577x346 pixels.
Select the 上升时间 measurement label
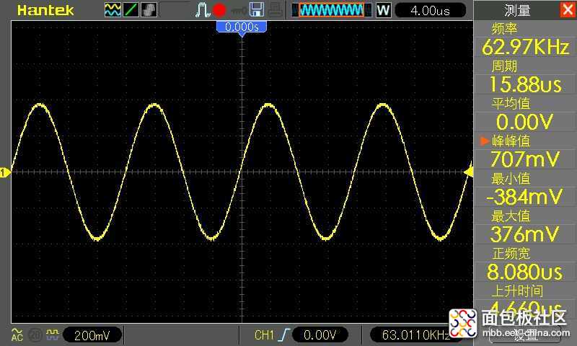pos(517,291)
